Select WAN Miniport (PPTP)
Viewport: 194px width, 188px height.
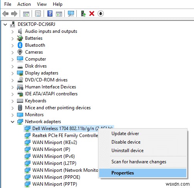click(55, 184)
